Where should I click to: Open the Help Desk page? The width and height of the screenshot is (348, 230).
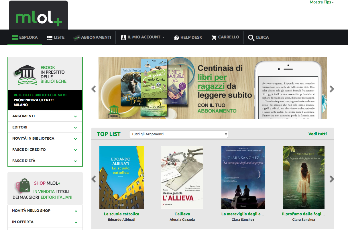tap(188, 37)
